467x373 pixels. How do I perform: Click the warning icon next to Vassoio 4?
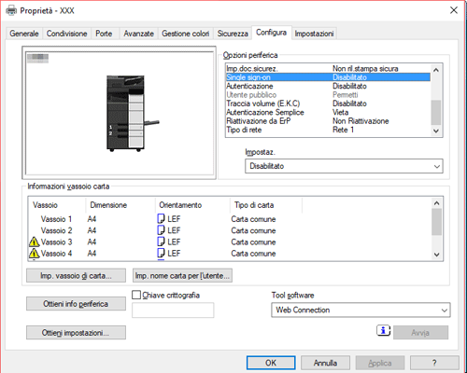point(34,254)
